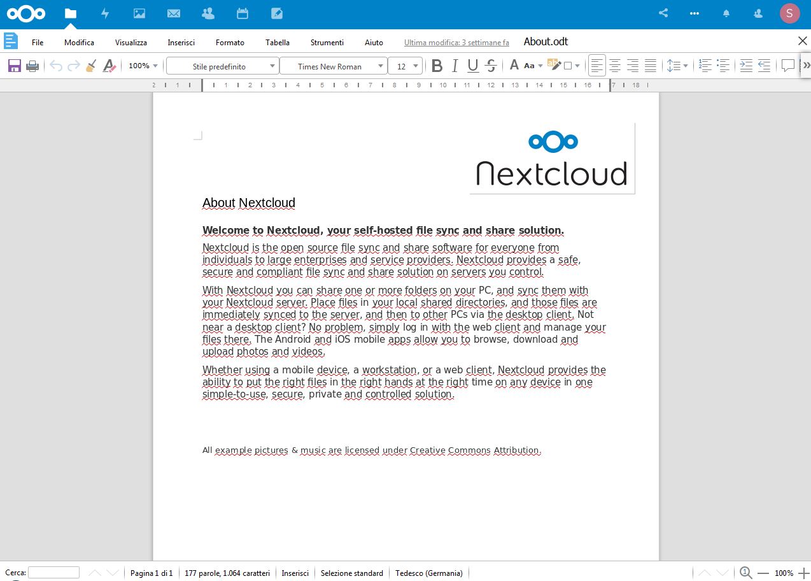Screen dimensions: 811x581
Task: Open the Notes pencil app icon
Action: [276, 13]
